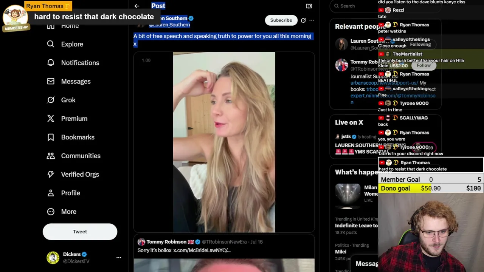Follow Tommy Robinson

pos(423,65)
